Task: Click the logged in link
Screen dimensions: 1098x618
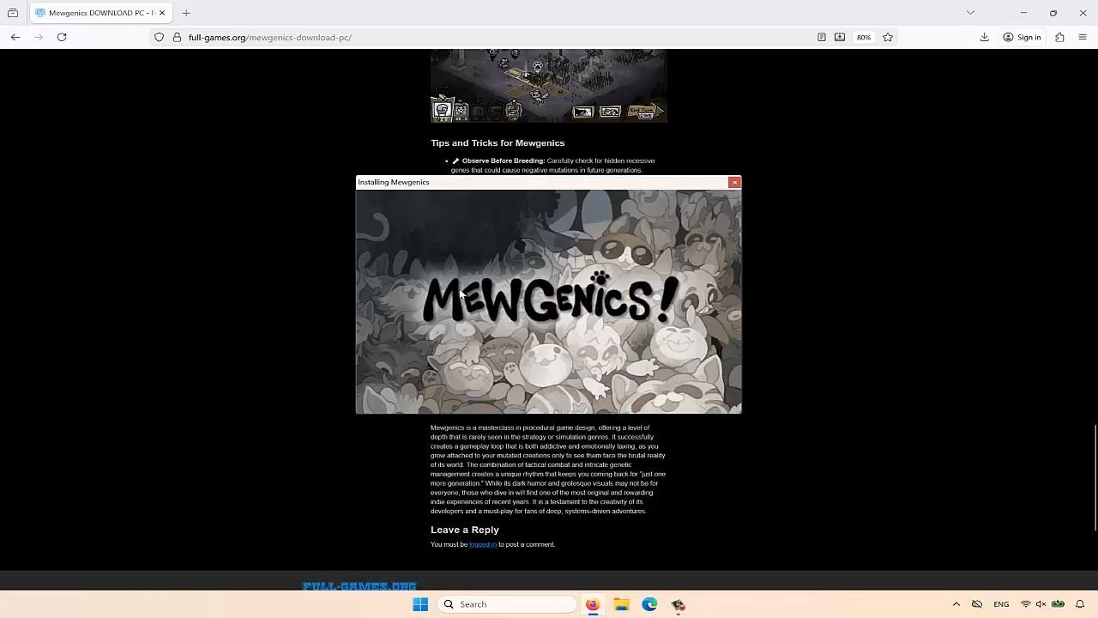Action: coord(482,544)
